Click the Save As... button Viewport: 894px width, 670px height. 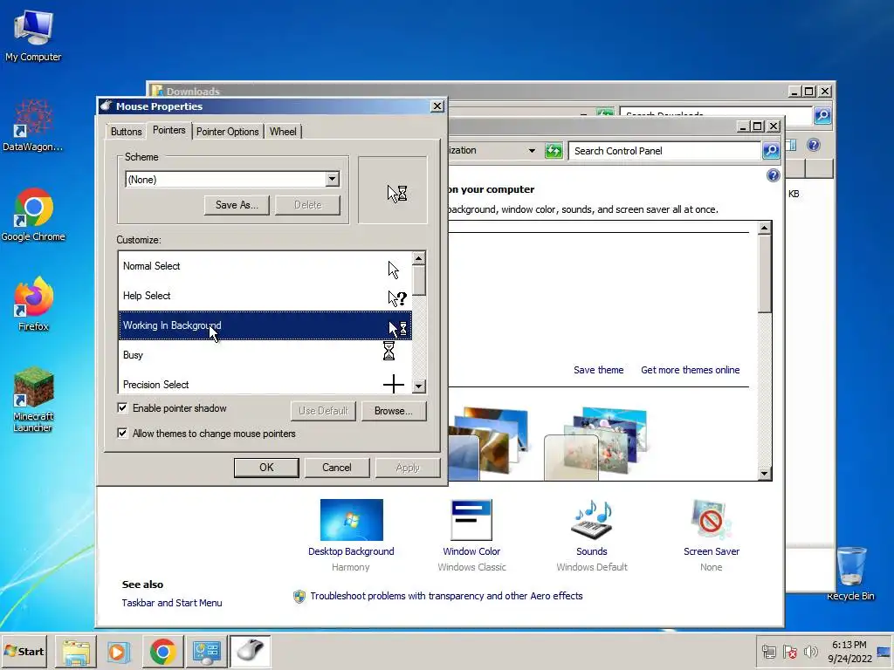click(x=237, y=205)
